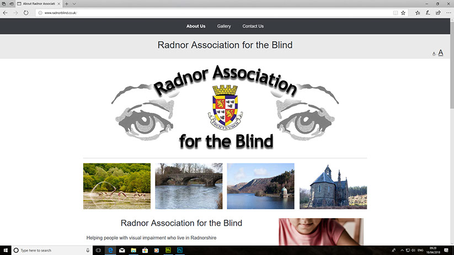Viewport: 454px width, 255px height.
Task: Open the site information icon in address bar
Action: [x=40, y=13]
